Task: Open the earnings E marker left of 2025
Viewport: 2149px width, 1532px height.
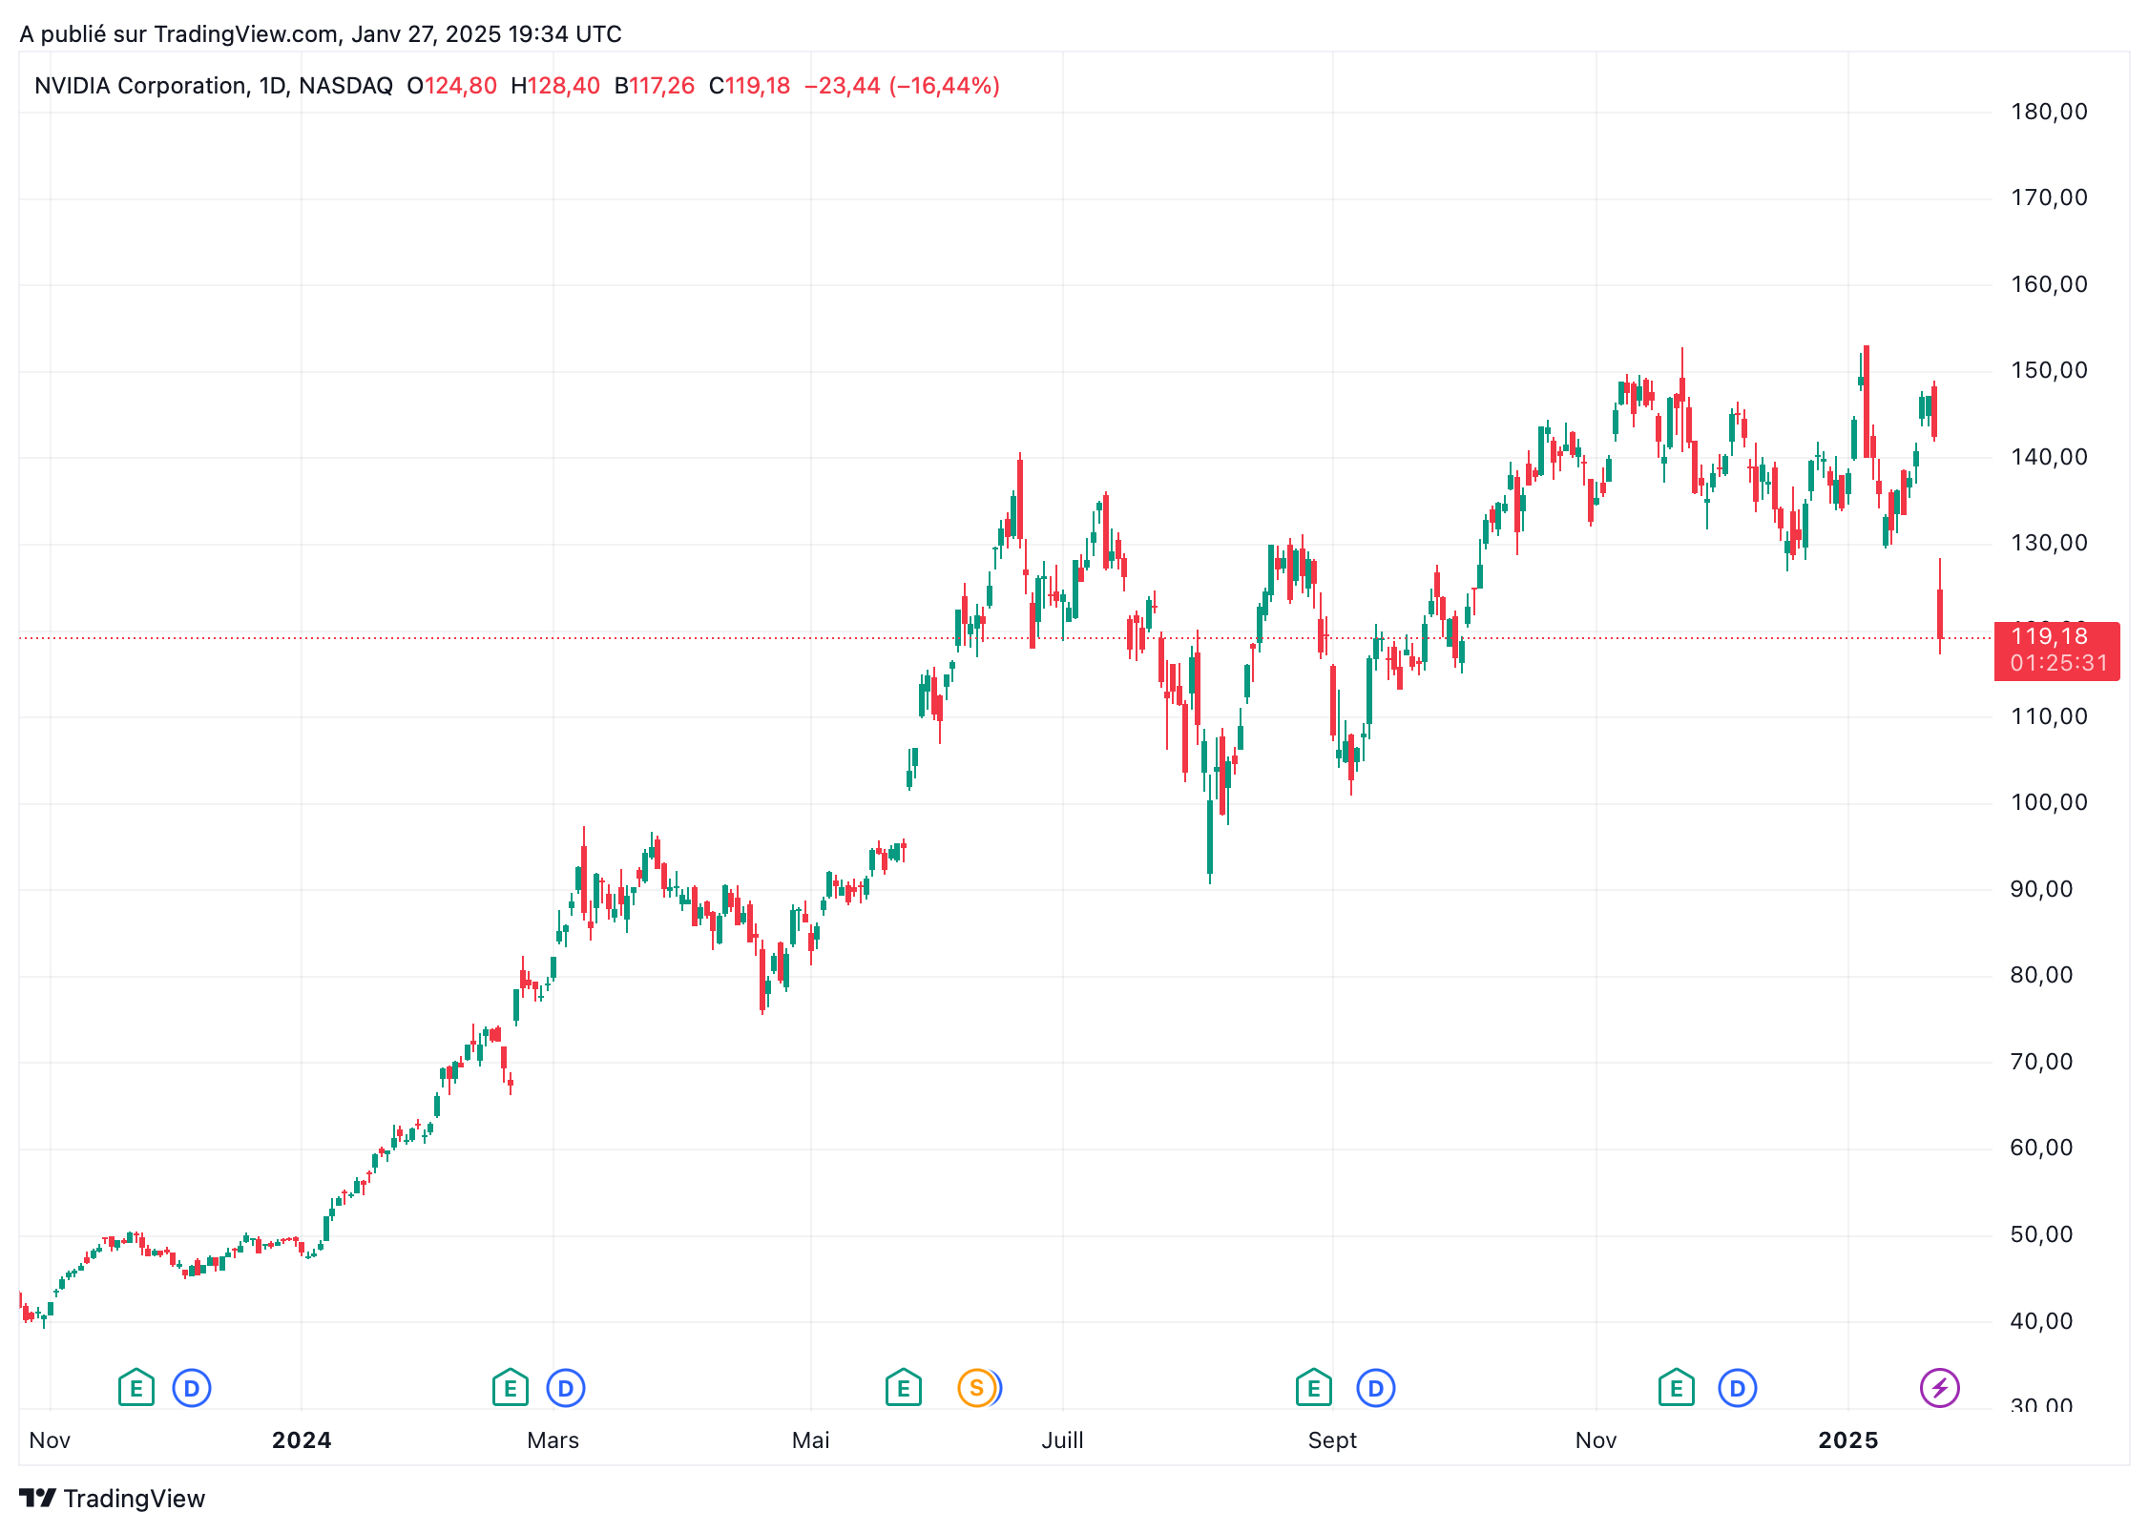Action: click(1676, 1388)
